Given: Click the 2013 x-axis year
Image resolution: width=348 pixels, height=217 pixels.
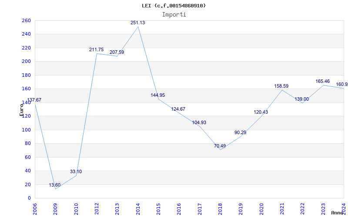Looking at the screenshot, I should pos(117,209).
